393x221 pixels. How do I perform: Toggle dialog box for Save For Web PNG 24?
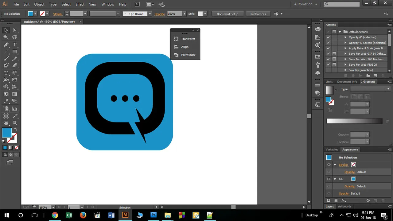(334, 64)
